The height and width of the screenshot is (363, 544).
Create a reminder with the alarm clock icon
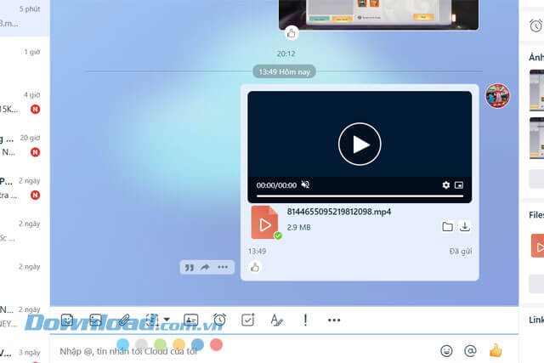(219, 320)
